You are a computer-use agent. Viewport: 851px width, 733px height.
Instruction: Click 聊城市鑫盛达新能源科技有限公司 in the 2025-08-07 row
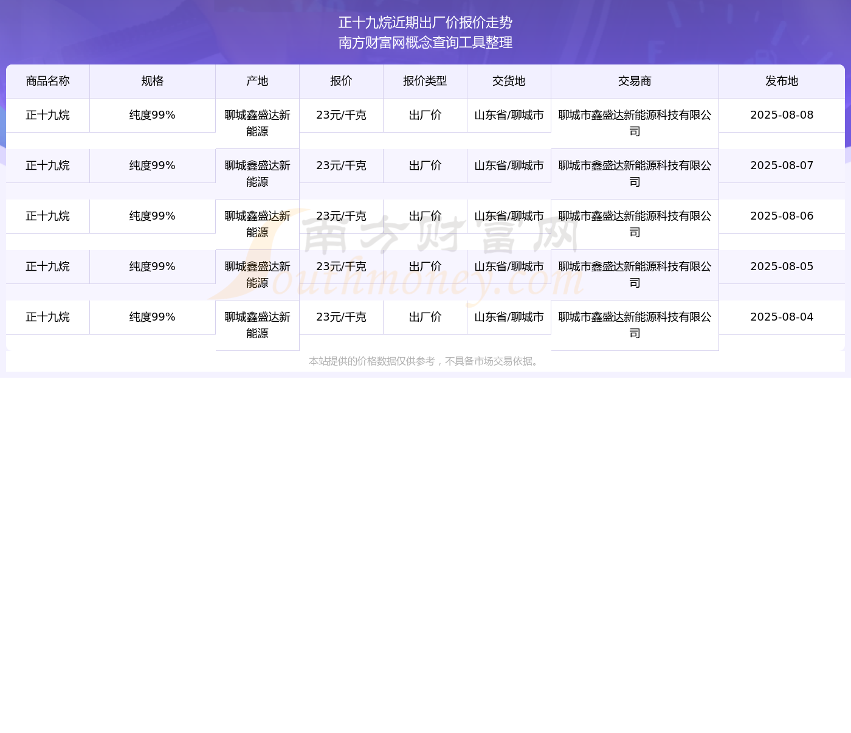(635, 174)
